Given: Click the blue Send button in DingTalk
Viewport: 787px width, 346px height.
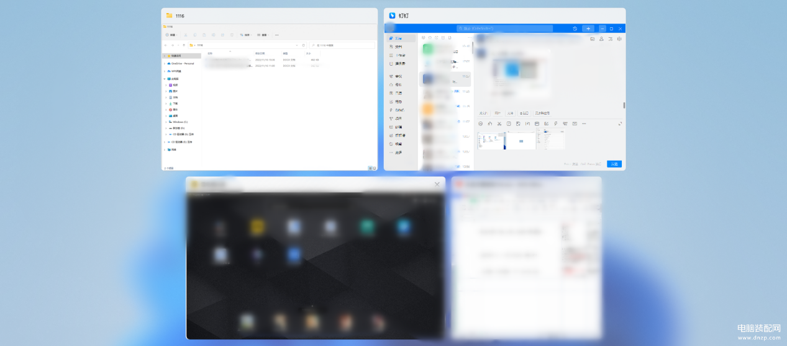Looking at the screenshot, I should (x=614, y=164).
